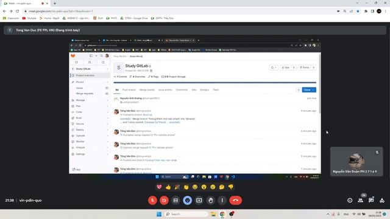Open File Explorer from taskbar

213,214
